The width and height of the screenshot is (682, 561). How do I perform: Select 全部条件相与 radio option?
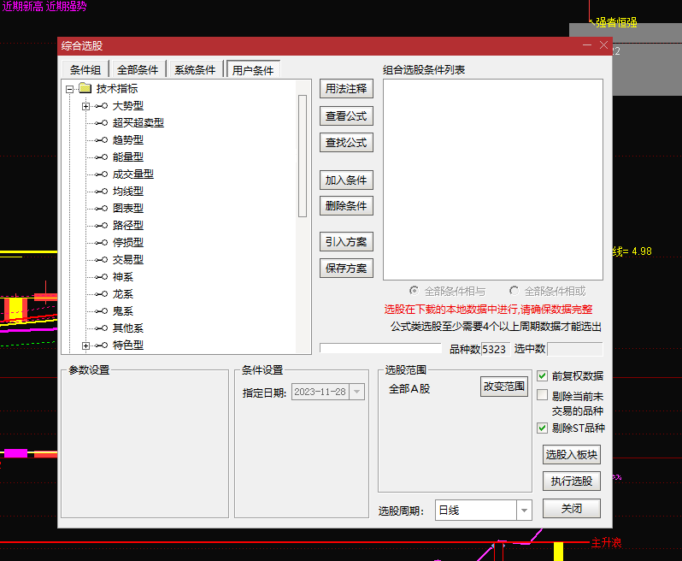point(414,291)
